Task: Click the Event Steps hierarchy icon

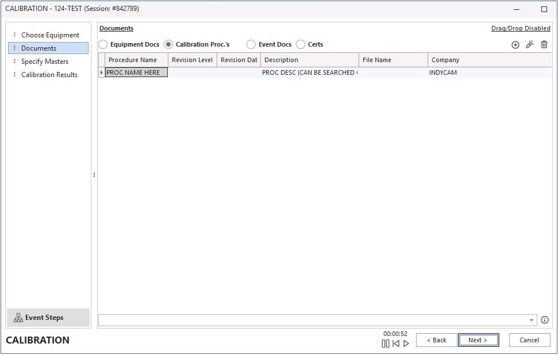Action: (x=18, y=318)
